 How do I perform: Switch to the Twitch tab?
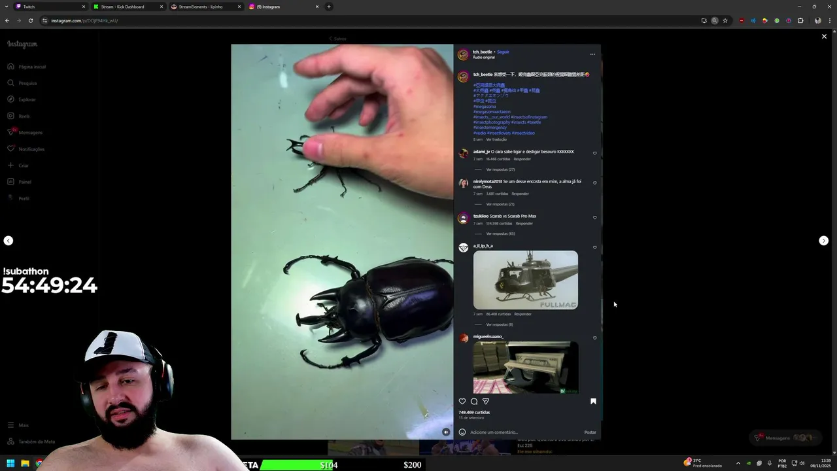[49, 7]
